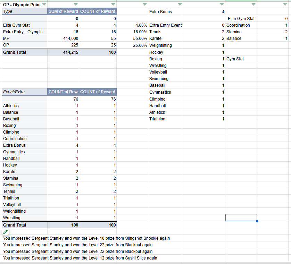Open filter icon above the 4.00% percentage column
The width and height of the screenshot is (291, 264).
(145, 5)
